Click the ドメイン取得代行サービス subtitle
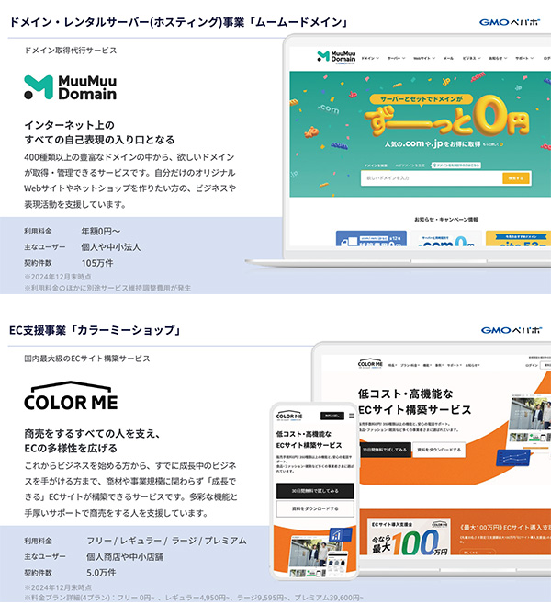The width and height of the screenshot is (551, 616). click(70, 51)
